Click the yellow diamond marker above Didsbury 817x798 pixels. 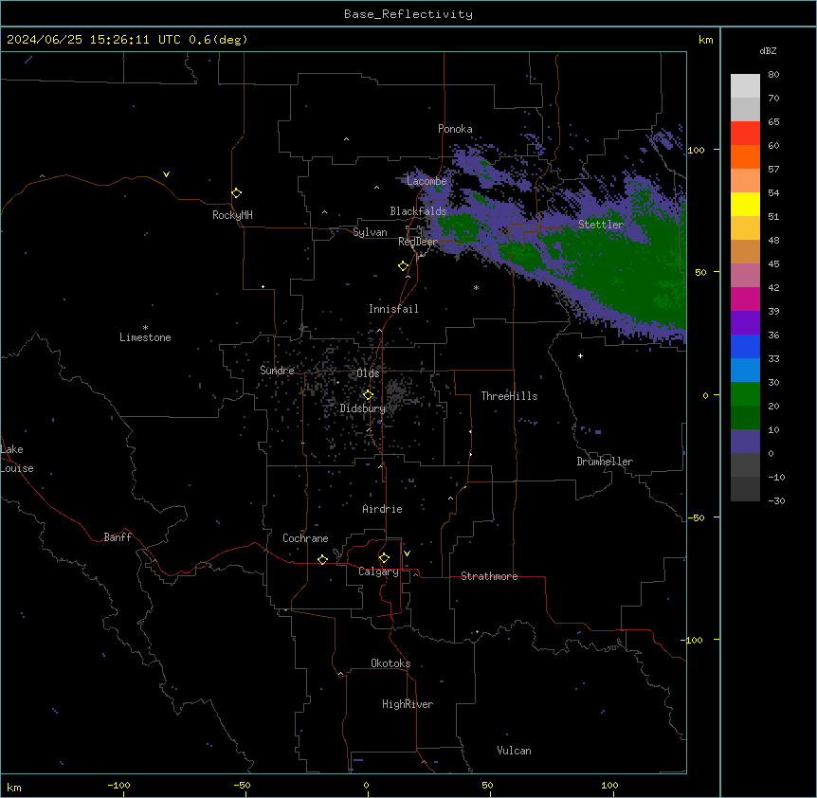[x=368, y=395]
